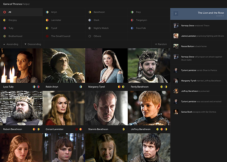This screenshot has height=162, width=227.
Task: Open The Lion and the Rose episode header
Action: 198,14
